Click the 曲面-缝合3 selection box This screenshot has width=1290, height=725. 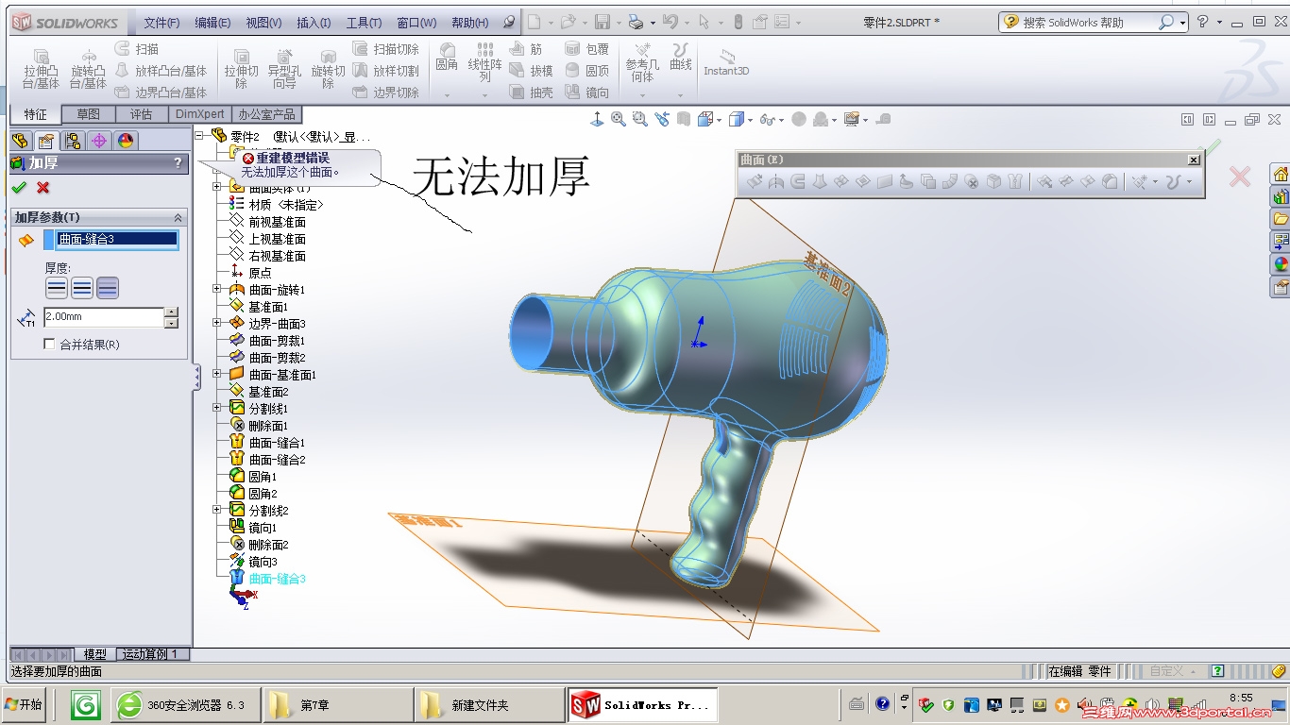point(117,240)
